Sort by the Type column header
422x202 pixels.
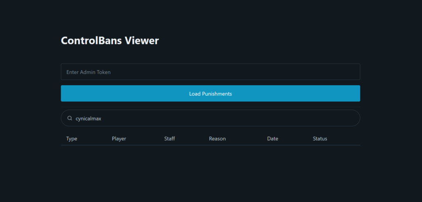click(72, 139)
